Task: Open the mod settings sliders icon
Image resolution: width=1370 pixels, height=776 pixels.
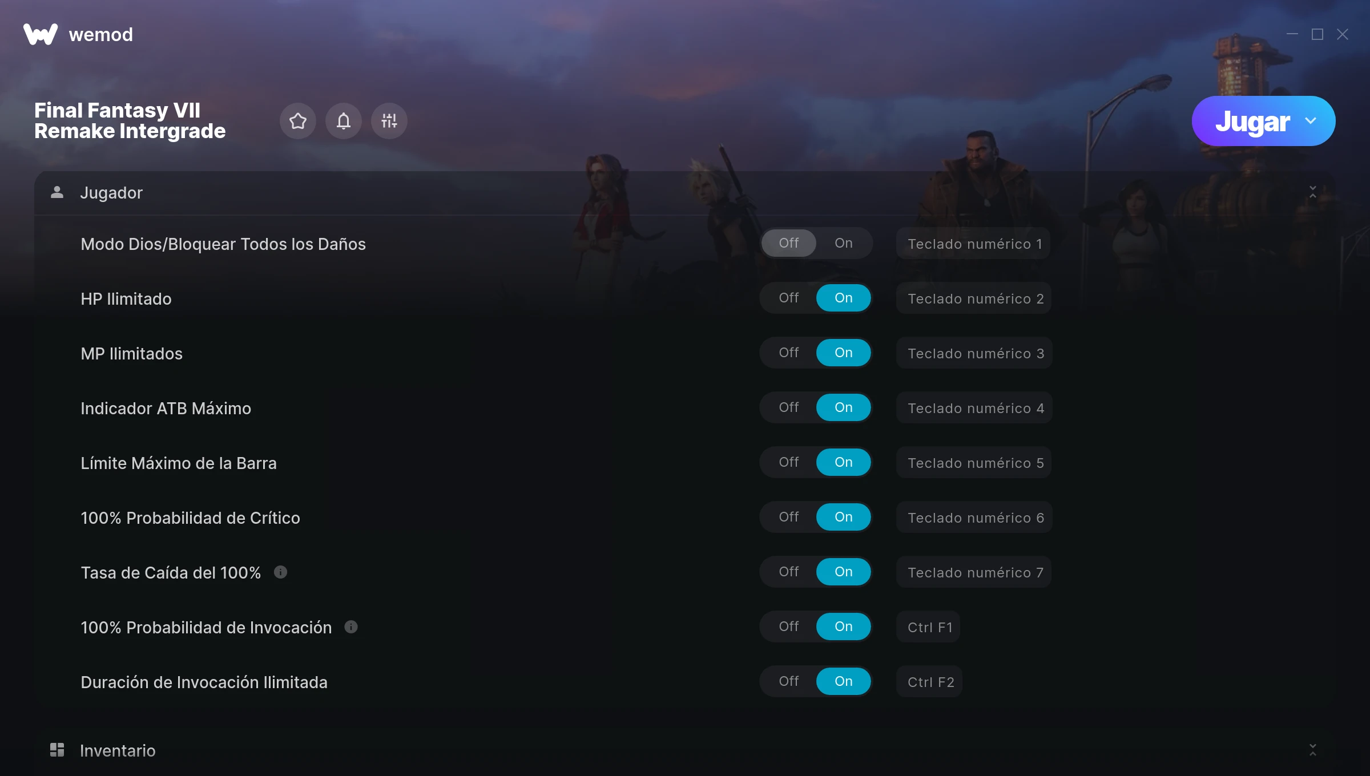Action: (x=389, y=121)
